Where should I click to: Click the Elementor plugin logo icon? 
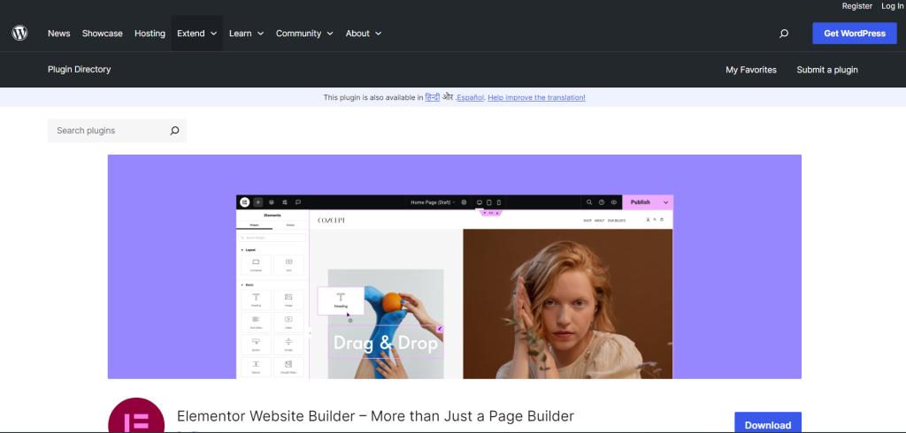pyautogui.click(x=136, y=415)
